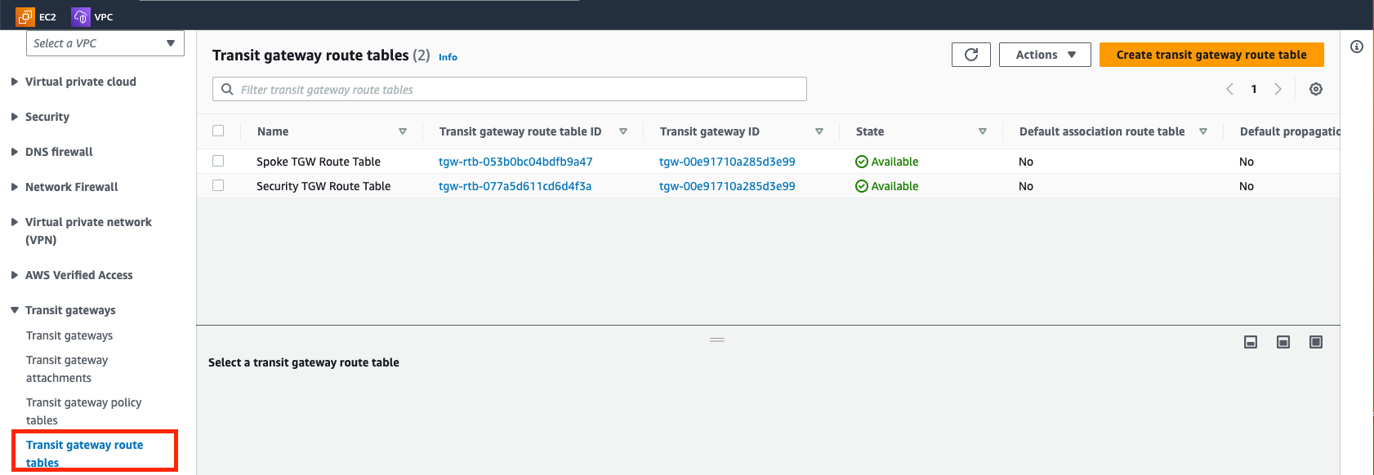
Task: Click the refresh route tables icon button
Action: 970,55
